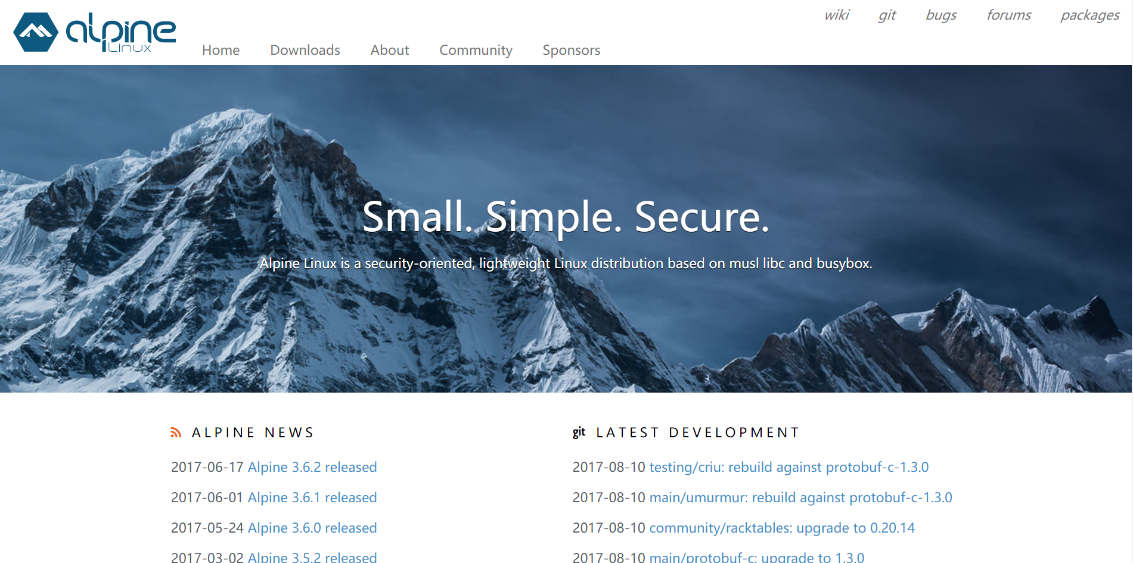Screen dimensions: 1133x563
Task: Open the git link in top bar
Action: coord(887,15)
